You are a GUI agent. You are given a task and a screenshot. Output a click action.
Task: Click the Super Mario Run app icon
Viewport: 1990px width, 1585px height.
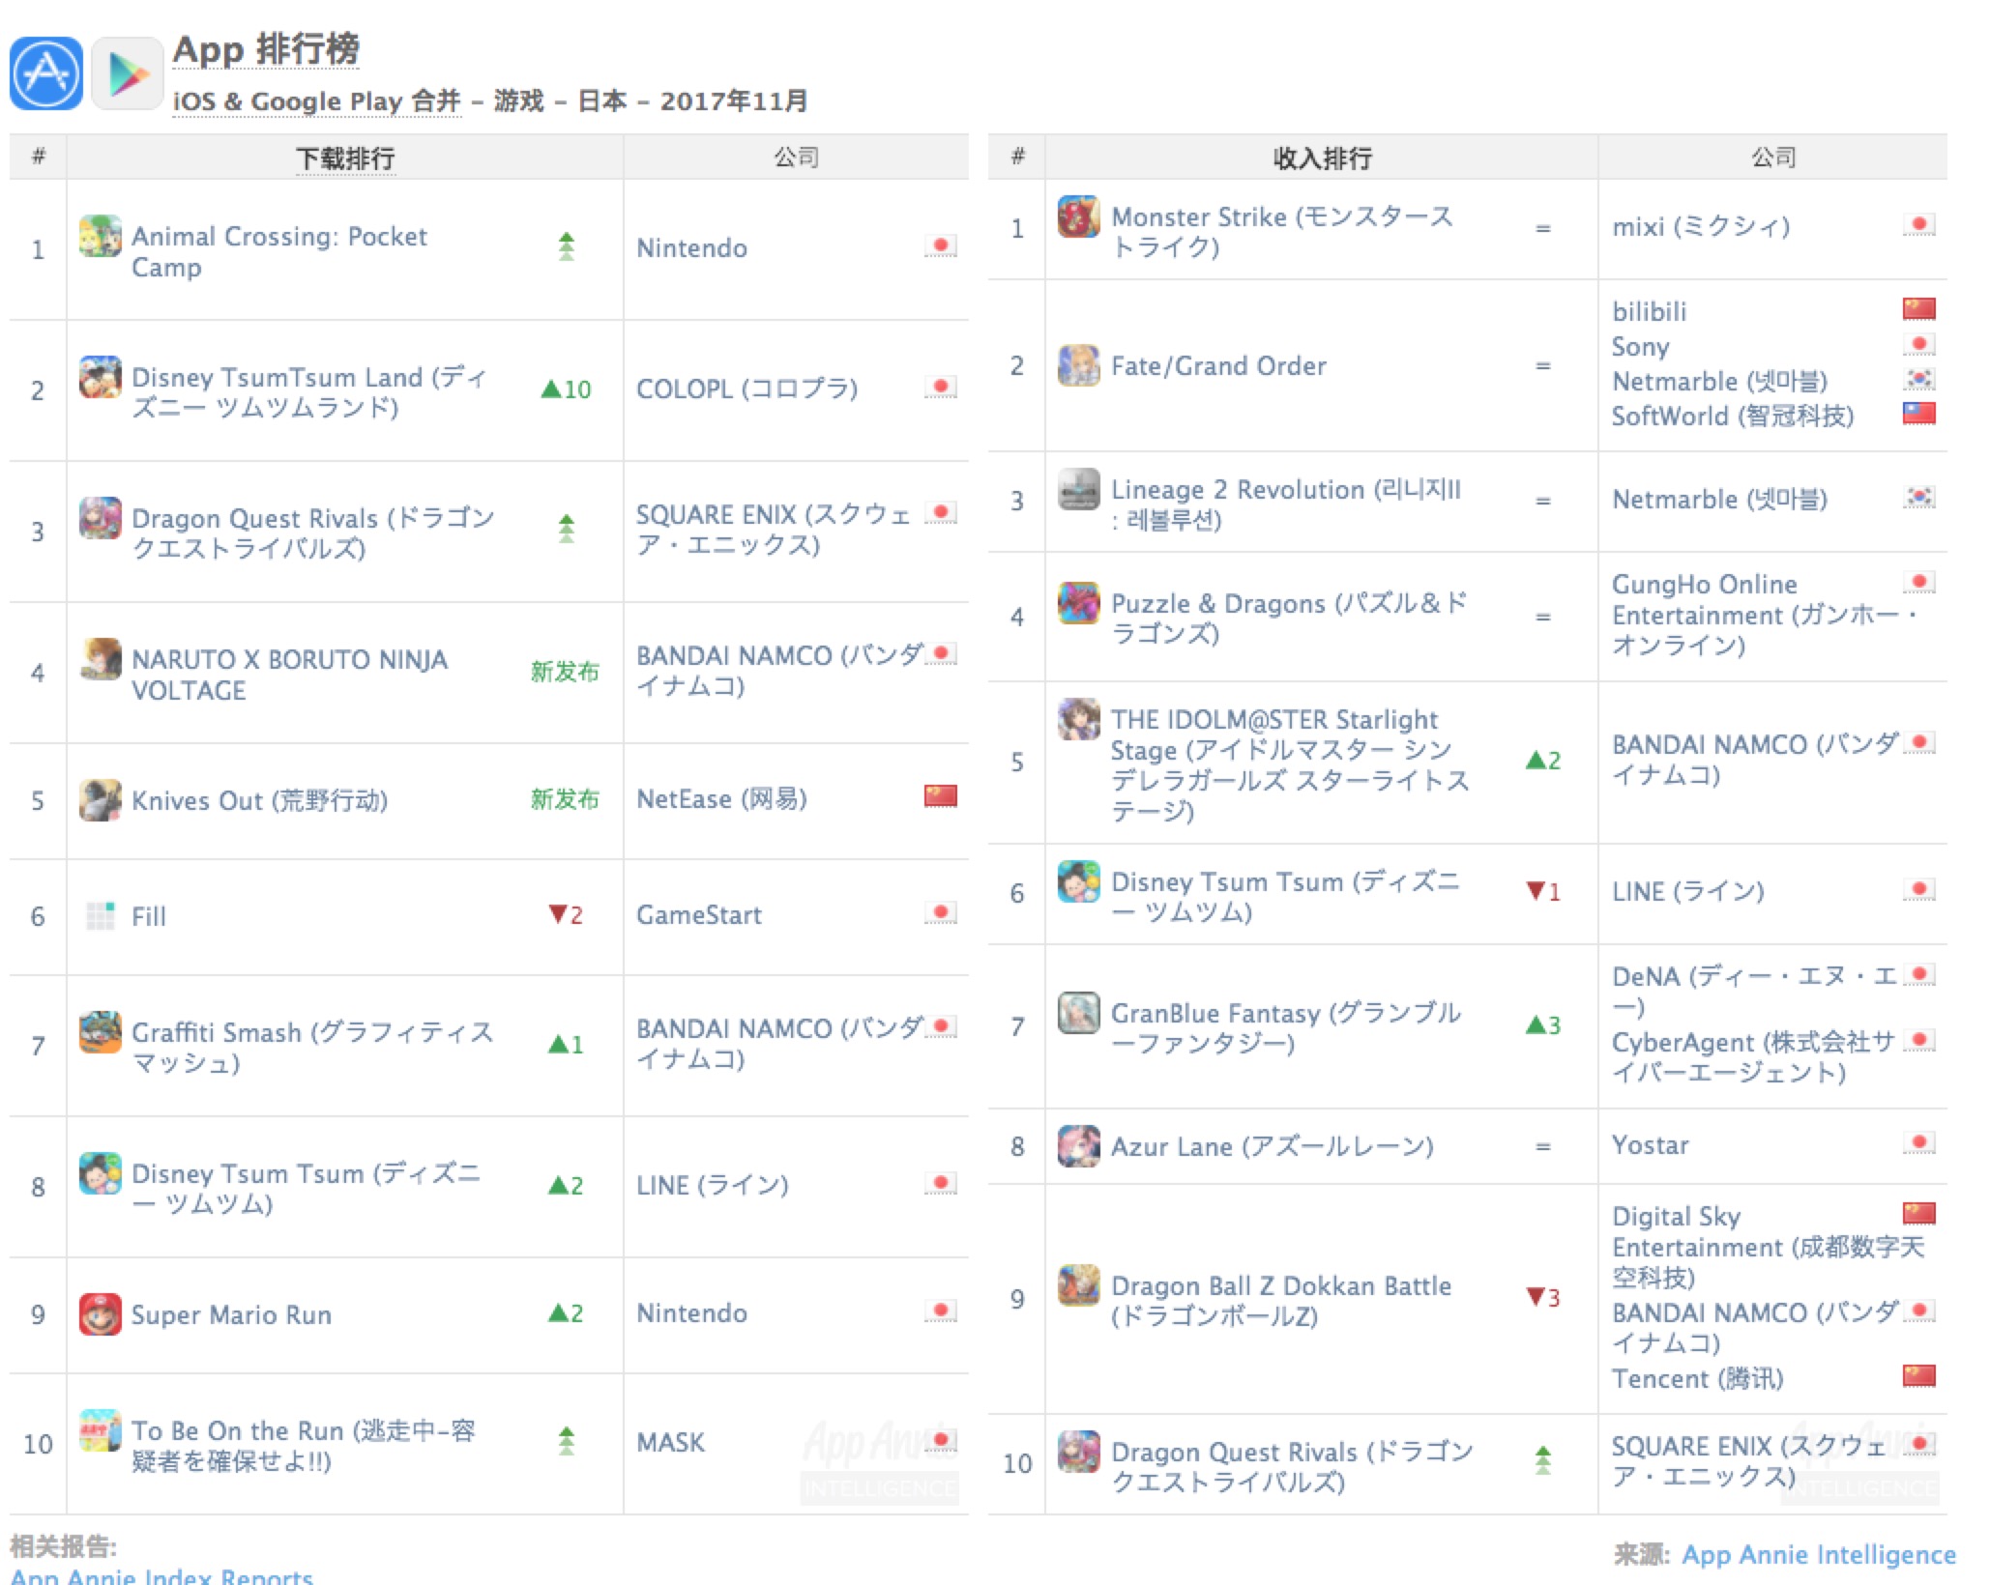click(101, 1314)
